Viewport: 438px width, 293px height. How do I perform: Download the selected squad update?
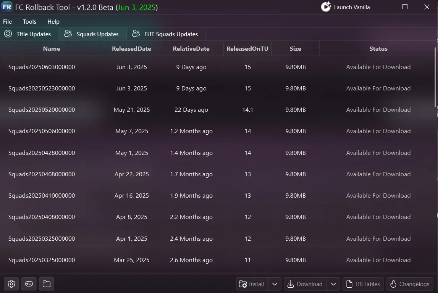[305, 284]
